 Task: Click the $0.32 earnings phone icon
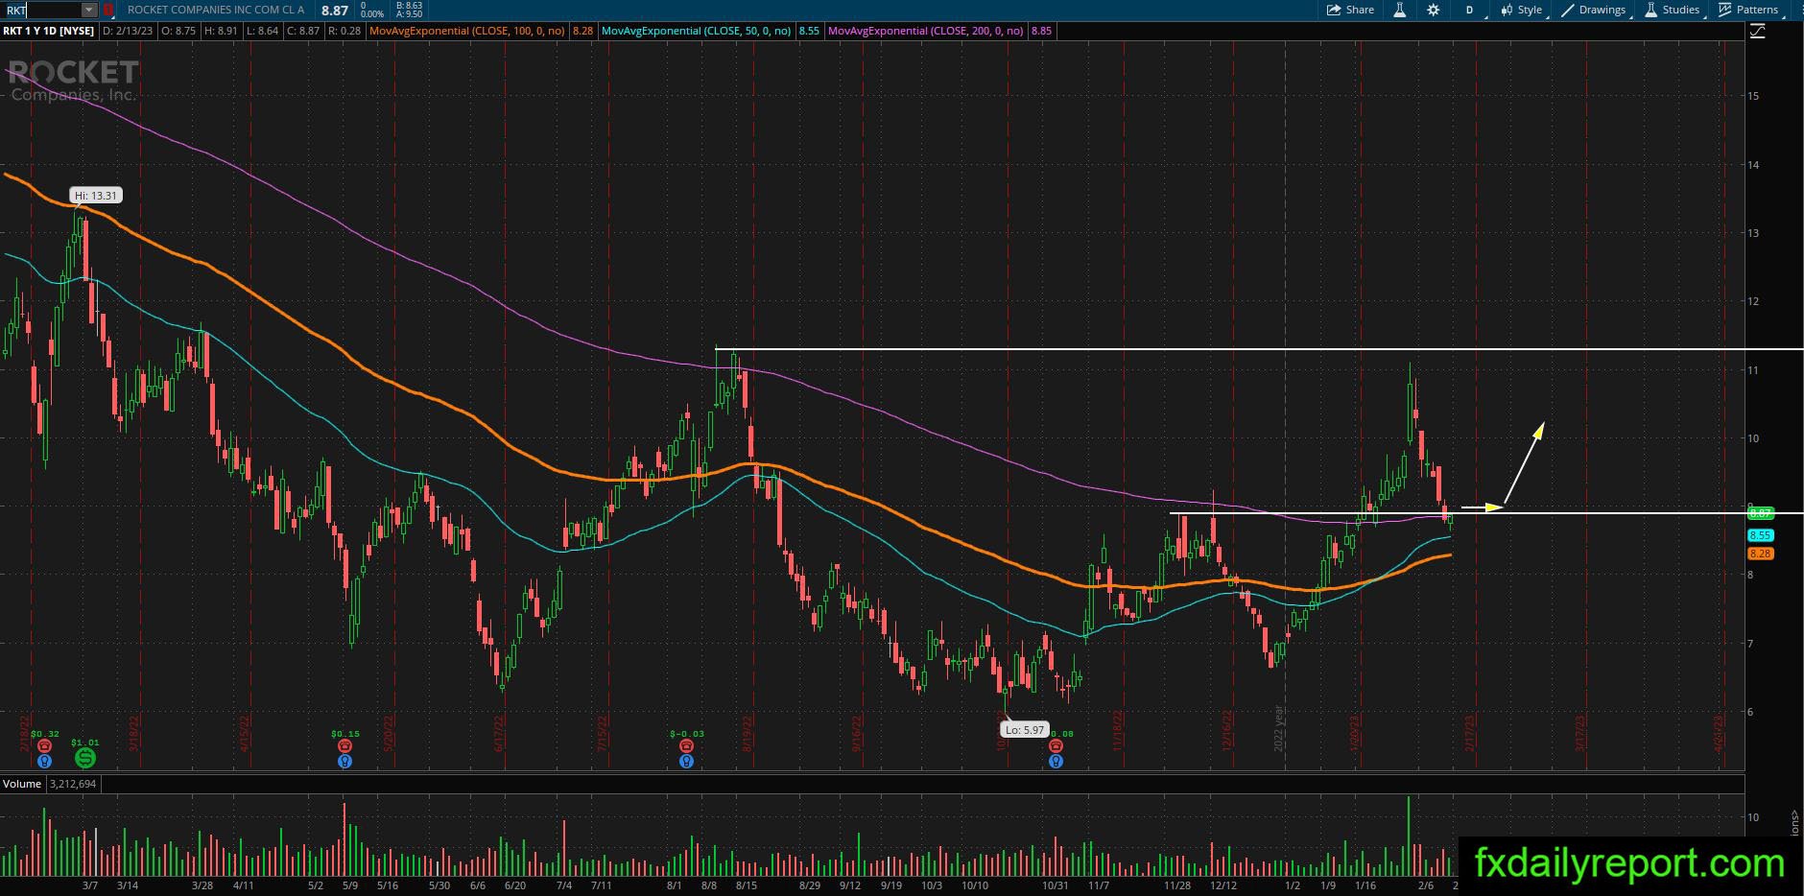pyautogui.click(x=44, y=746)
